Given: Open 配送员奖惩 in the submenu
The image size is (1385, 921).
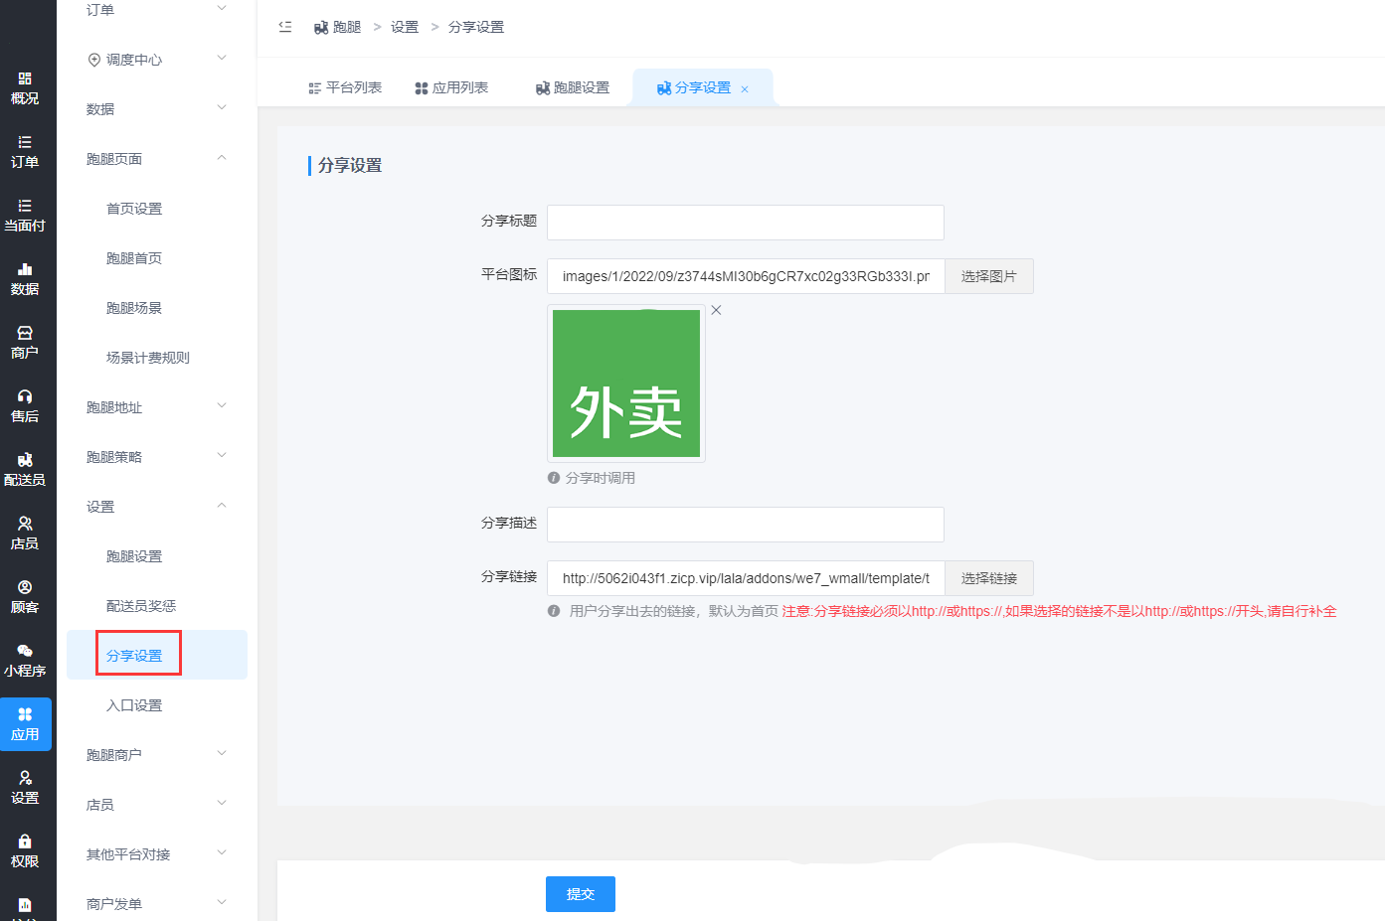Looking at the screenshot, I should [141, 606].
